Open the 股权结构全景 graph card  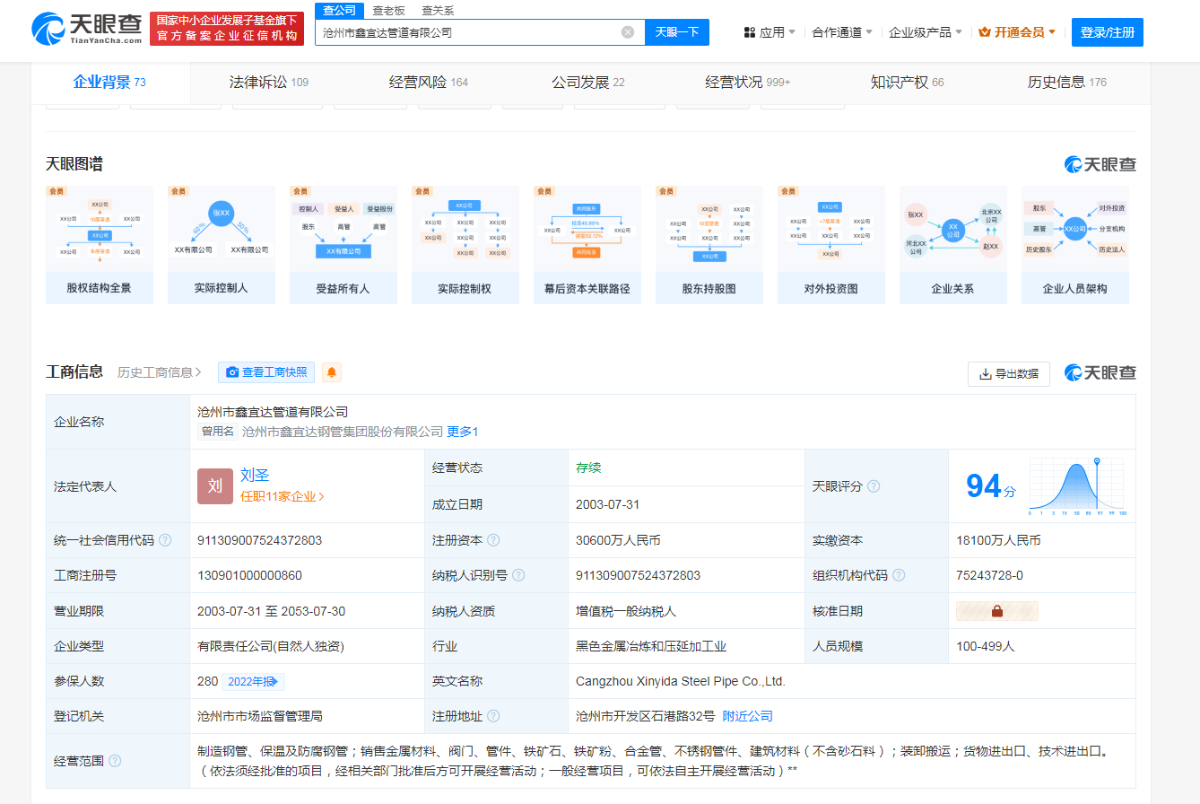pos(100,245)
